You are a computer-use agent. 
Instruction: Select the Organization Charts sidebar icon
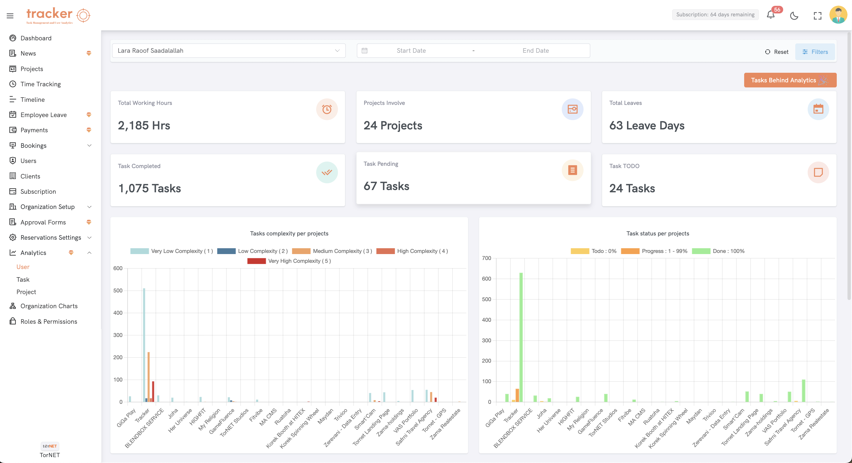pyautogui.click(x=12, y=306)
